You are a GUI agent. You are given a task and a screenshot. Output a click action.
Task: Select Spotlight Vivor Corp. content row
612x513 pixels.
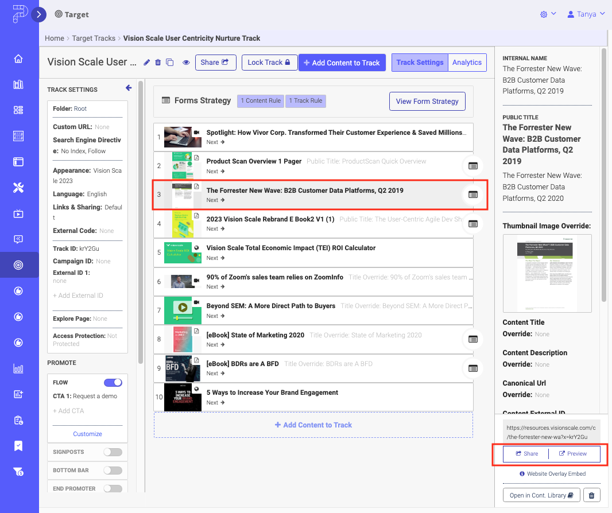tap(313, 137)
